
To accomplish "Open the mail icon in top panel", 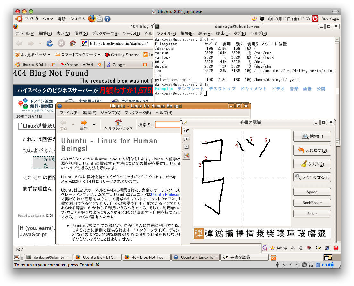I will click(99, 19).
